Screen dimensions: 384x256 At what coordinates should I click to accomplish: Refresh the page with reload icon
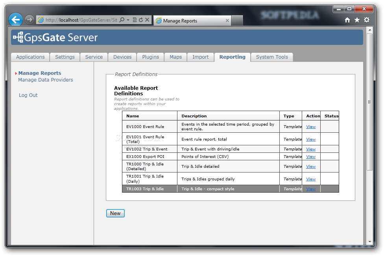[x=141, y=20]
